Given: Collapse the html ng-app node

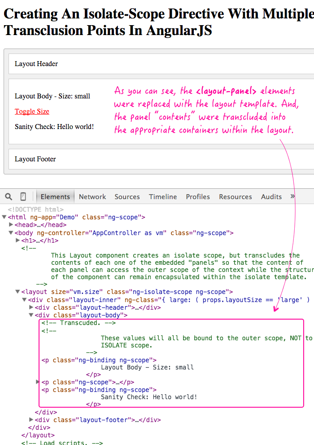Looking at the screenshot, I should (x=4, y=217).
